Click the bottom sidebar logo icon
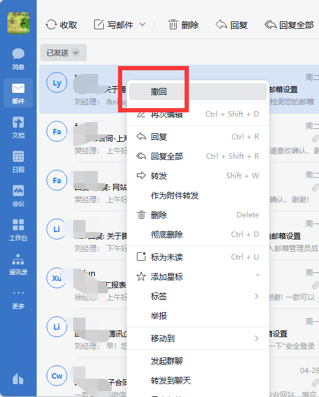This screenshot has width=319, height=397. [x=18, y=379]
